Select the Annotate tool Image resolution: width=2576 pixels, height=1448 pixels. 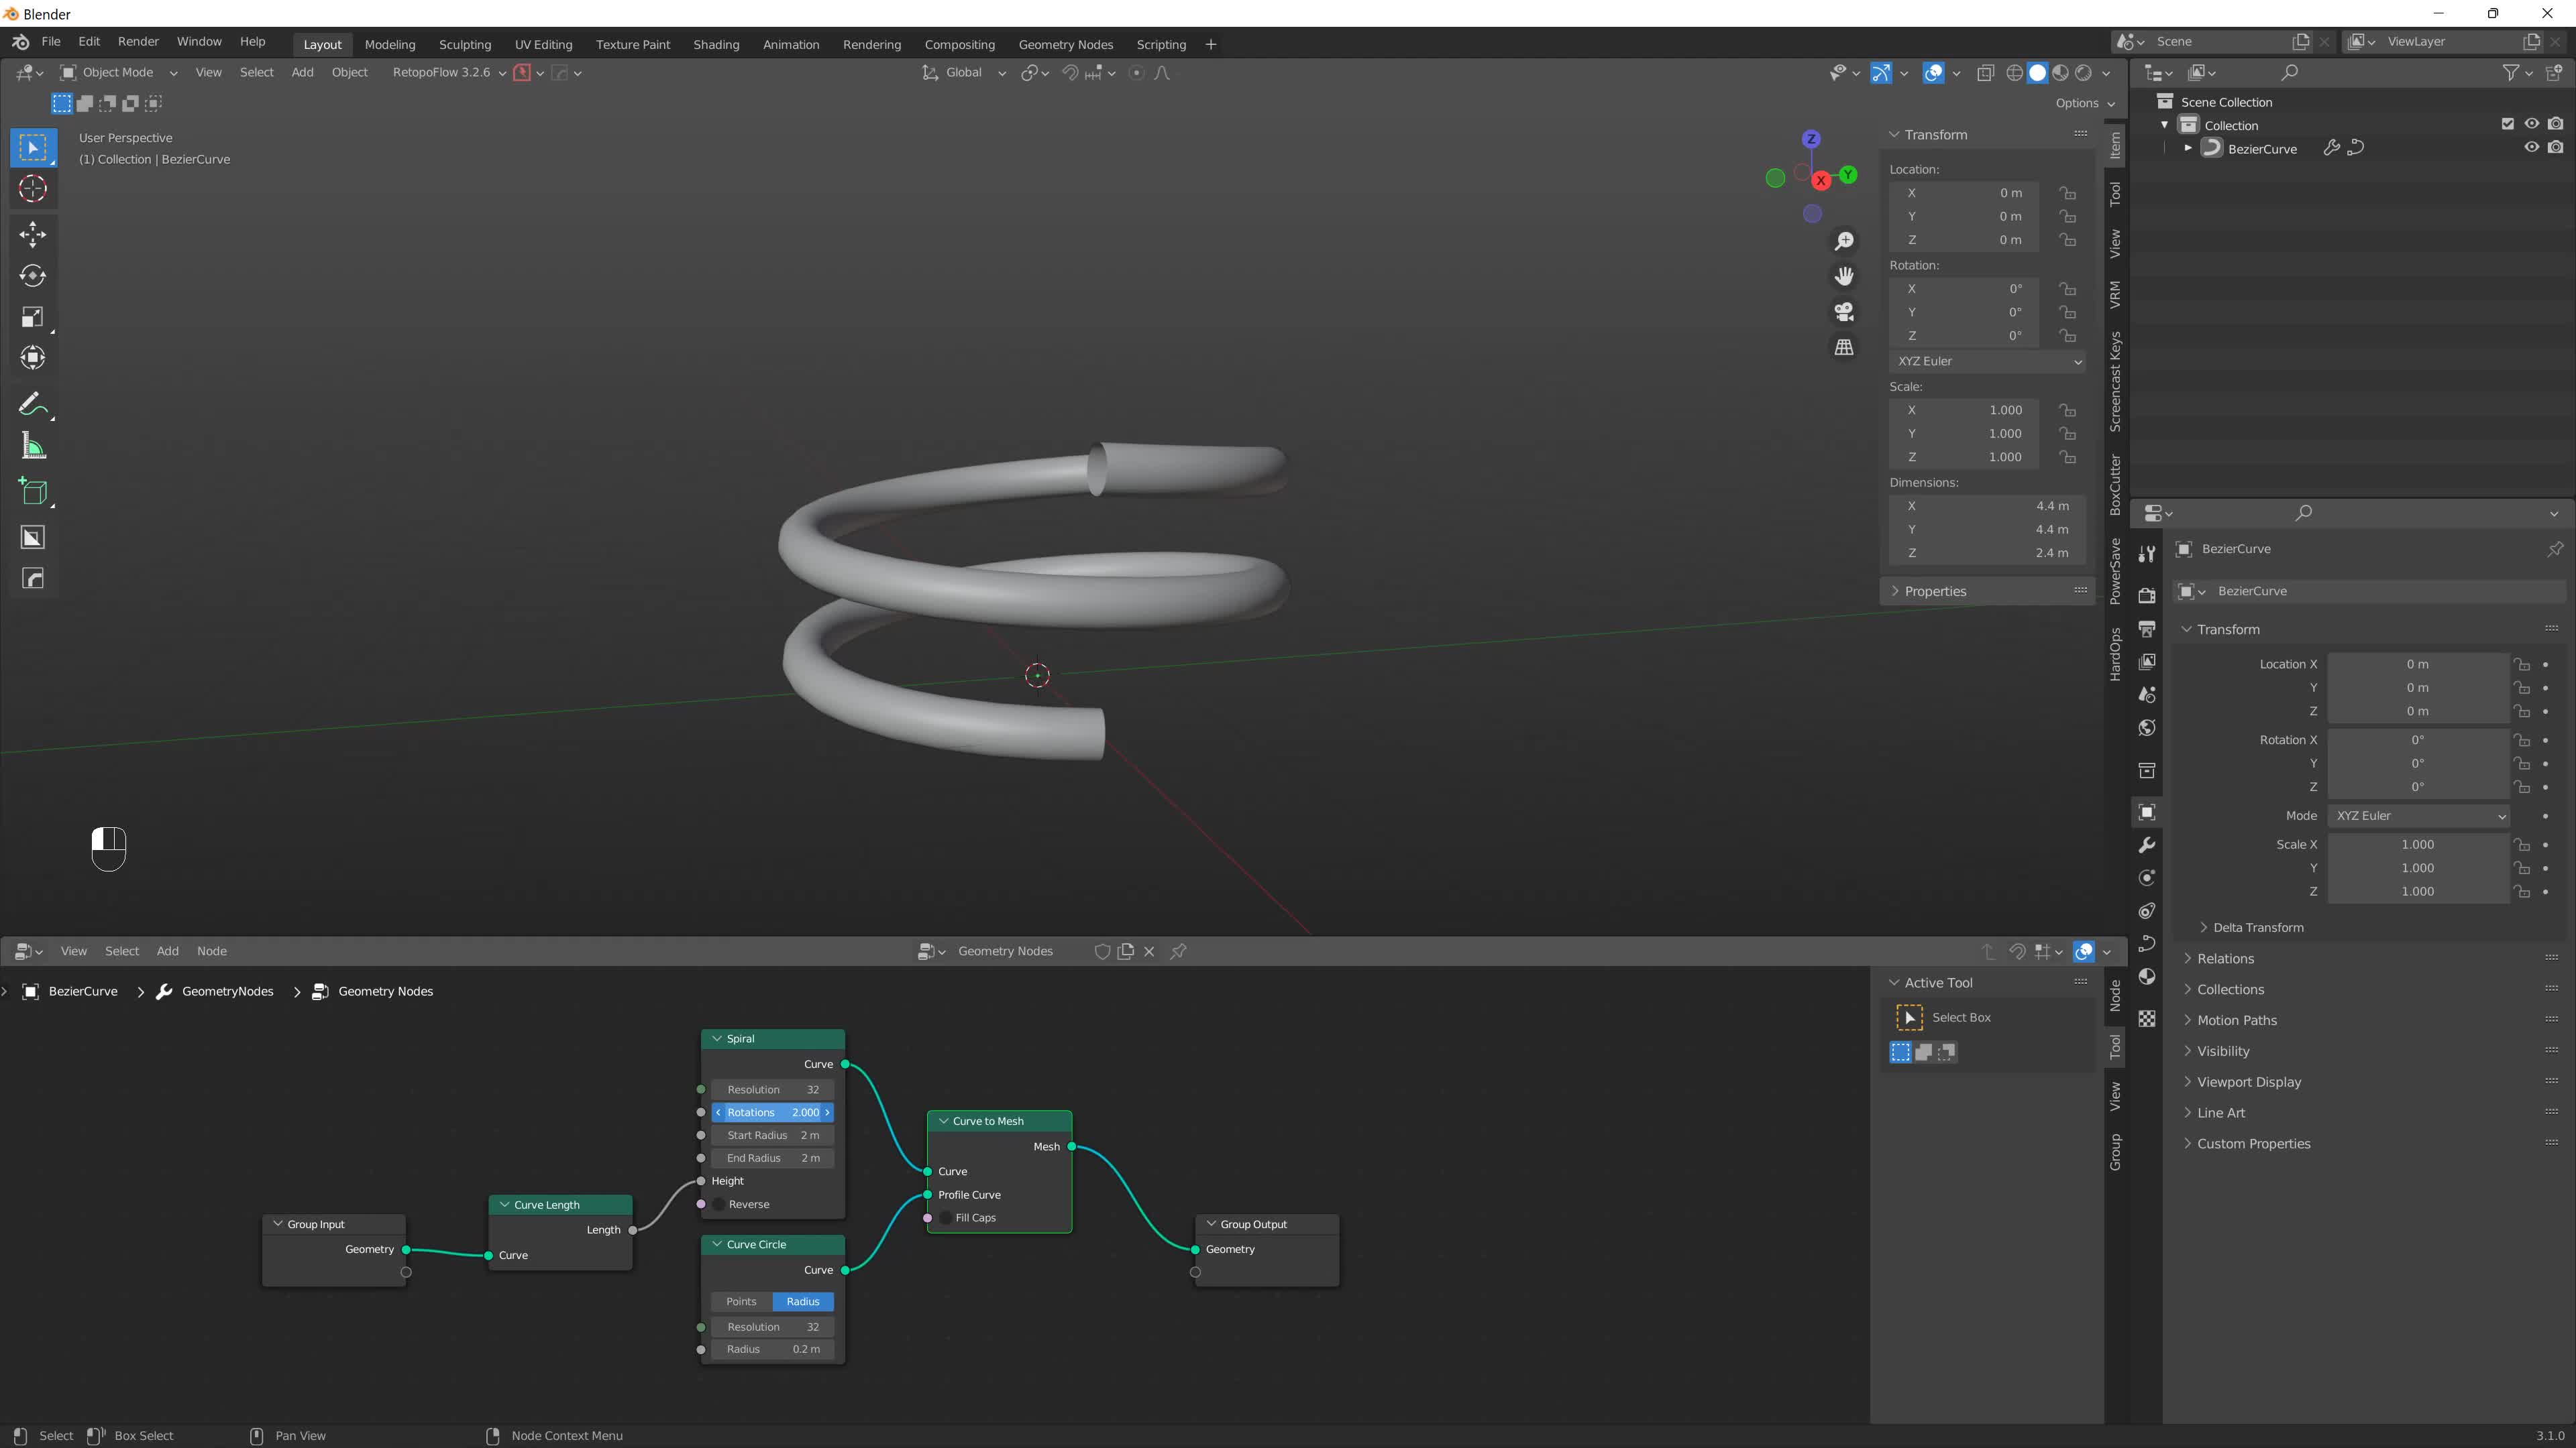[33, 405]
